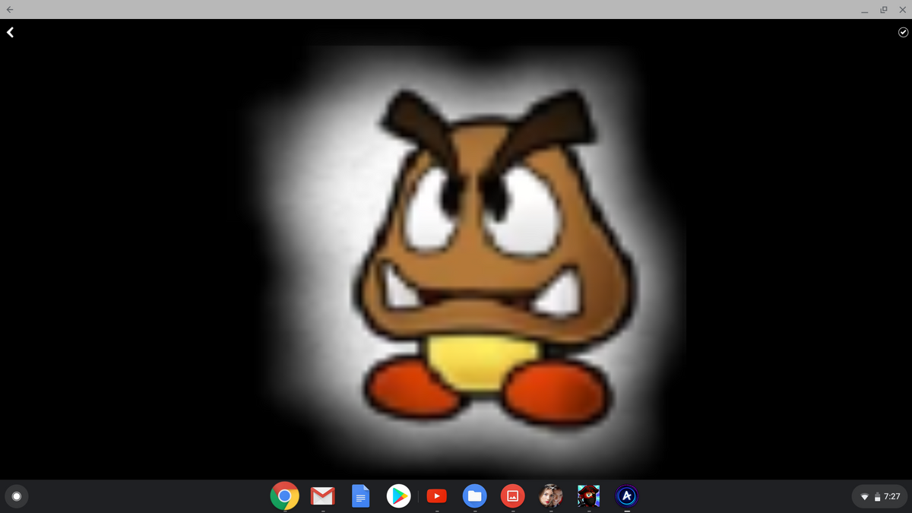Viewport: 912px width, 513px height.
Task: Launch Google Docs from the shelf
Action: pos(361,496)
